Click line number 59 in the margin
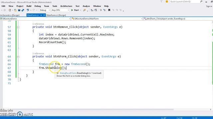The height and width of the screenshot is (119, 213). [x=9, y=35]
